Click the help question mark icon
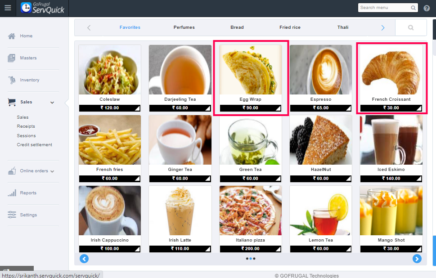This screenshot has width=436, height=278. pyautogui.click(x=427, y=8)
